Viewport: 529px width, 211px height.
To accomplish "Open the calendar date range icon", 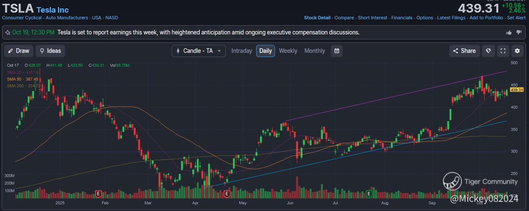I will point(336,51).
